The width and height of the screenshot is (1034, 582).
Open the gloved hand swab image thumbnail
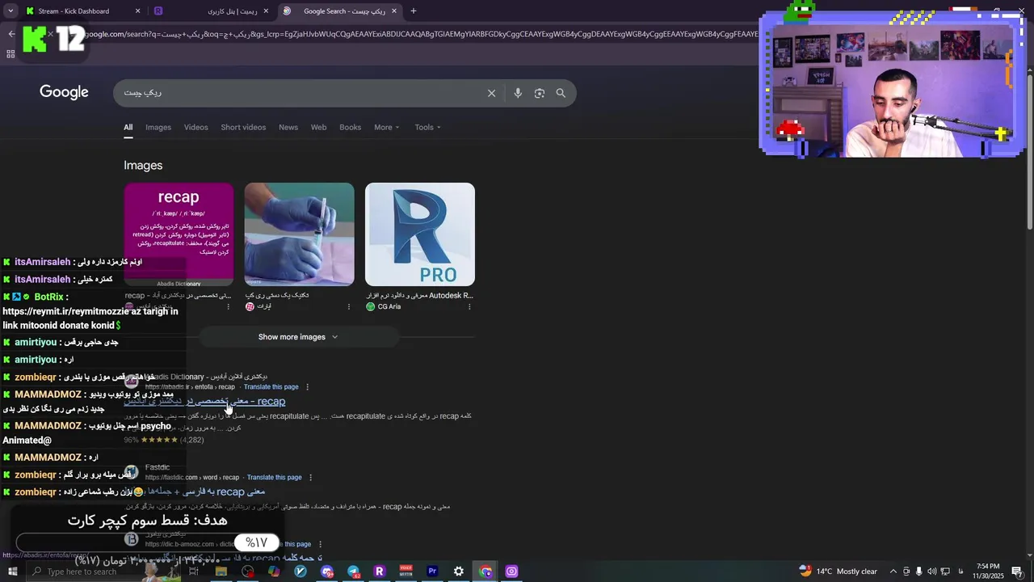tap(299, 234)
